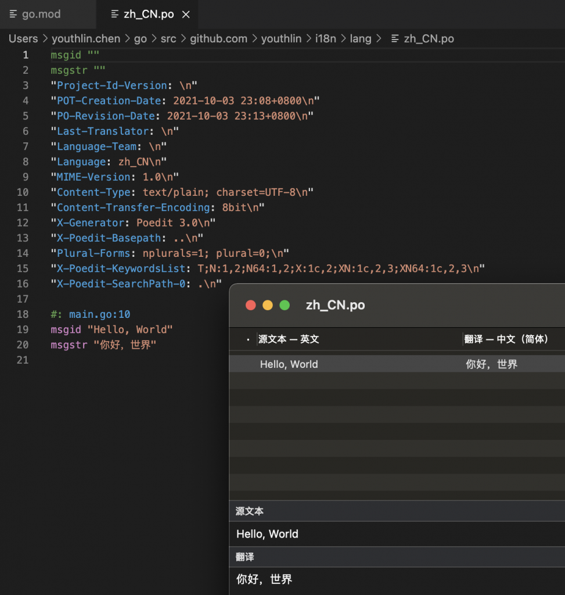Click the 源文本 field showing Hello, World
Viewport: 565px width, 595px height.
[397, 534]
